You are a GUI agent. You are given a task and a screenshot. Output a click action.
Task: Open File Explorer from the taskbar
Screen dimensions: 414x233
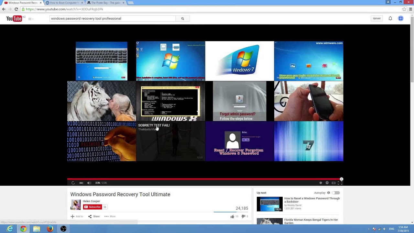[37, 229]
